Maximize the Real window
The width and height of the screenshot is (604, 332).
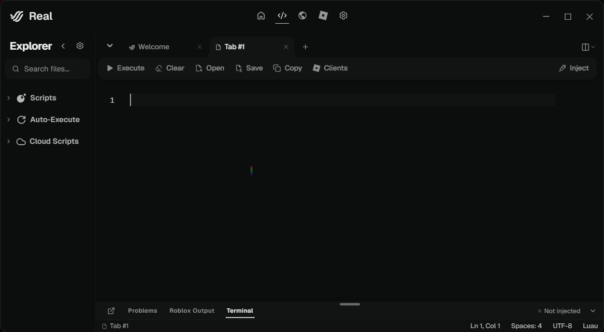[x=568, y=16]
